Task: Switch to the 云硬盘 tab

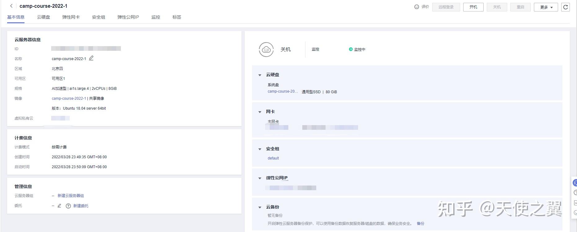Action: tap(43, 17)
